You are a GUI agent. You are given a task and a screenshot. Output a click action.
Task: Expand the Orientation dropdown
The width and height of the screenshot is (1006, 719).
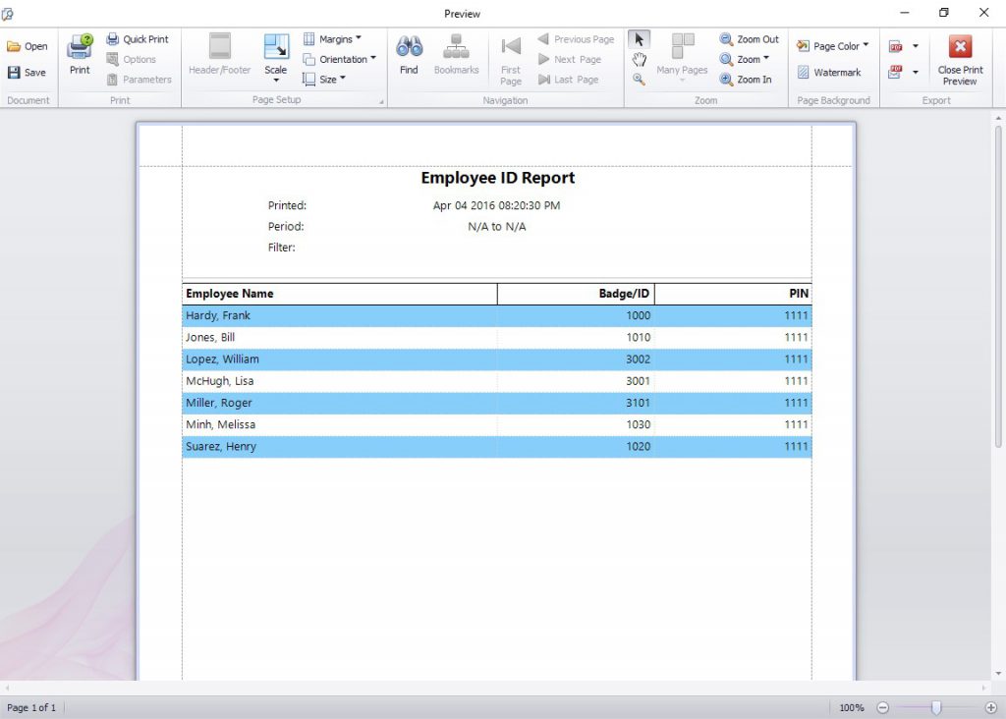click(341, 59)
